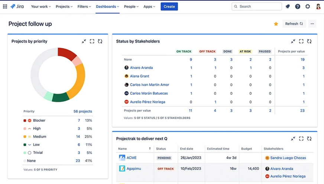Maximize the Status by Stakeholders gadget
This screenshot has height=184, width=324.
pos(301,42)
